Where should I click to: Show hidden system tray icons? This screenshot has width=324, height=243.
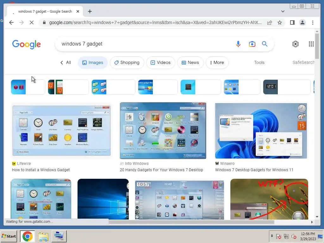pos(272,236)
